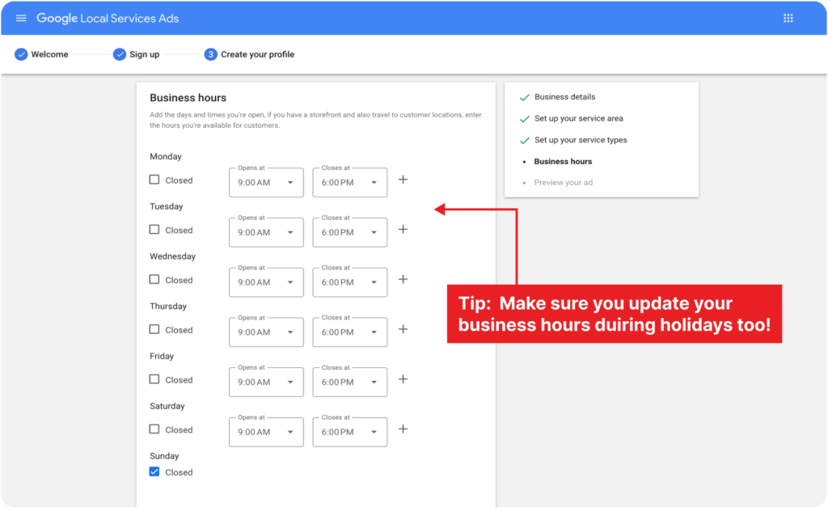
Task: Select the Create your profile step
Action: point(258,54)
